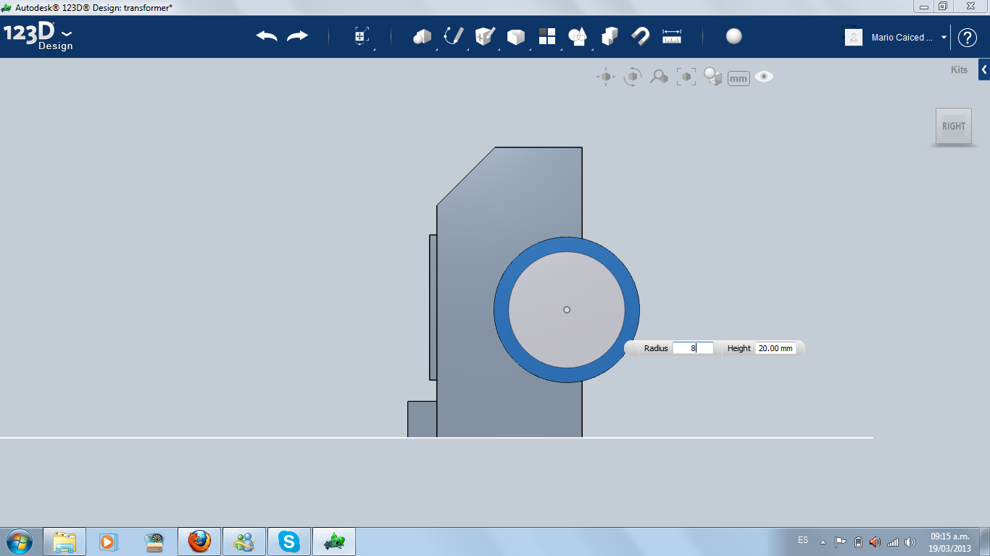Launch Windows Media Player from taskbar
The height and width of the screenshot is (556, 990).
(x=108, y=542)
